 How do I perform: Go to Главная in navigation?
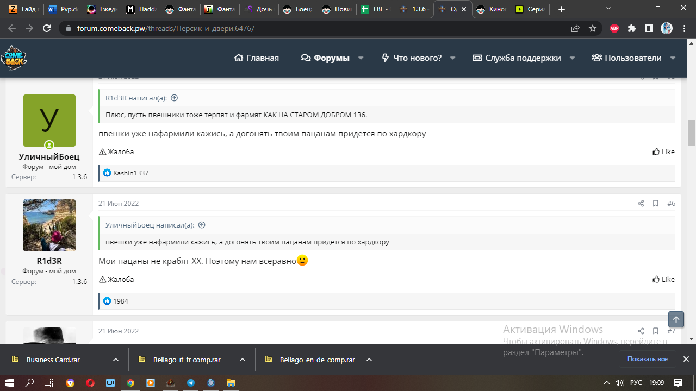(256, 58)
